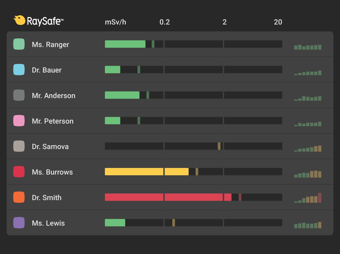The height and width of the screenshot is (254, 340).
Task: Click Ms. Lewis' purple color badge
Action: [19, 223]
